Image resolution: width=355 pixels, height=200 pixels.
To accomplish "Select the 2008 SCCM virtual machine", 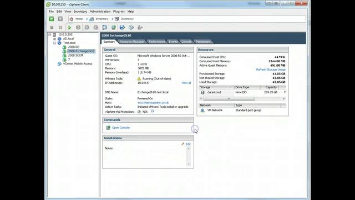I will [75, 56].
